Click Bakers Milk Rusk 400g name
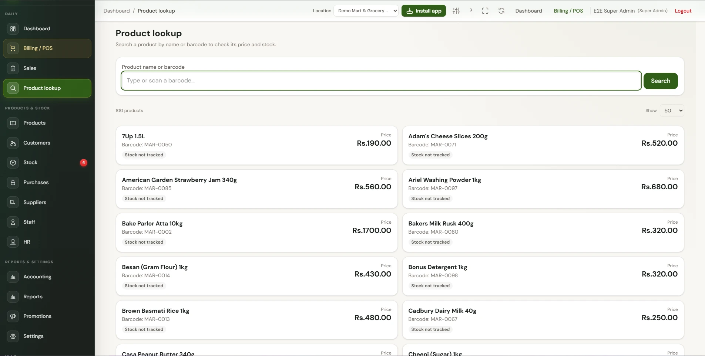The width and height of the screenshot is (705, 356). 441,224
